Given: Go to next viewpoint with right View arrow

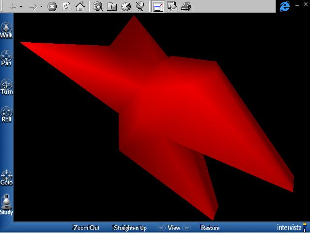Looking at the screenshot, I should tap(186, 228).
